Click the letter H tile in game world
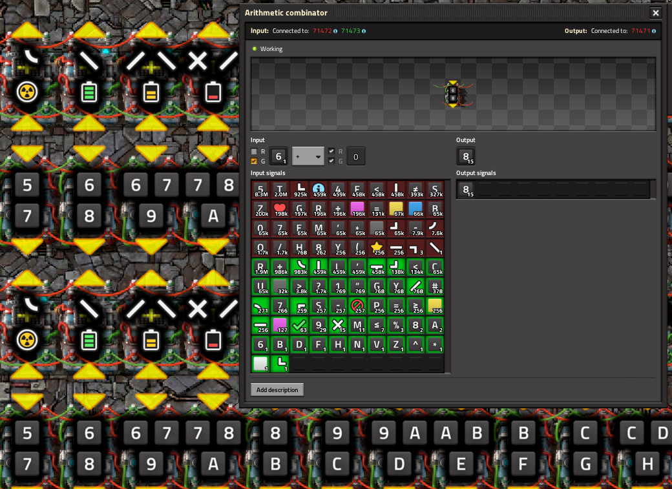Screen dimensions: 672x489 coord(647,464)
